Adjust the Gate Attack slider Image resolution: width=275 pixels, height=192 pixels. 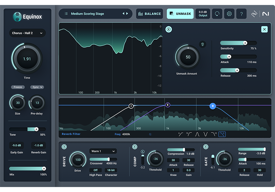click(252, 159)
